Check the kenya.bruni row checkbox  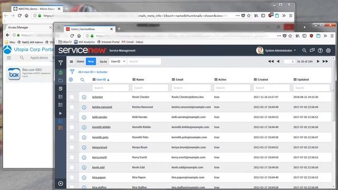tap(72, 147)
